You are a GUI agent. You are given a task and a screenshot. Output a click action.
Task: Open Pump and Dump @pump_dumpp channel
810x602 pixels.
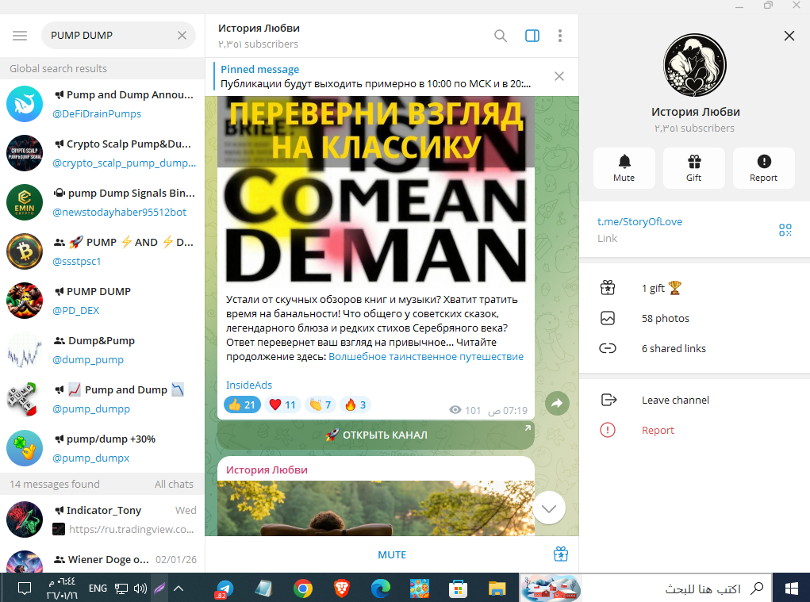(102, 399)
